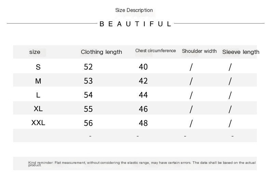
Task: Click the XXL size row label
Action: point(38,123)
